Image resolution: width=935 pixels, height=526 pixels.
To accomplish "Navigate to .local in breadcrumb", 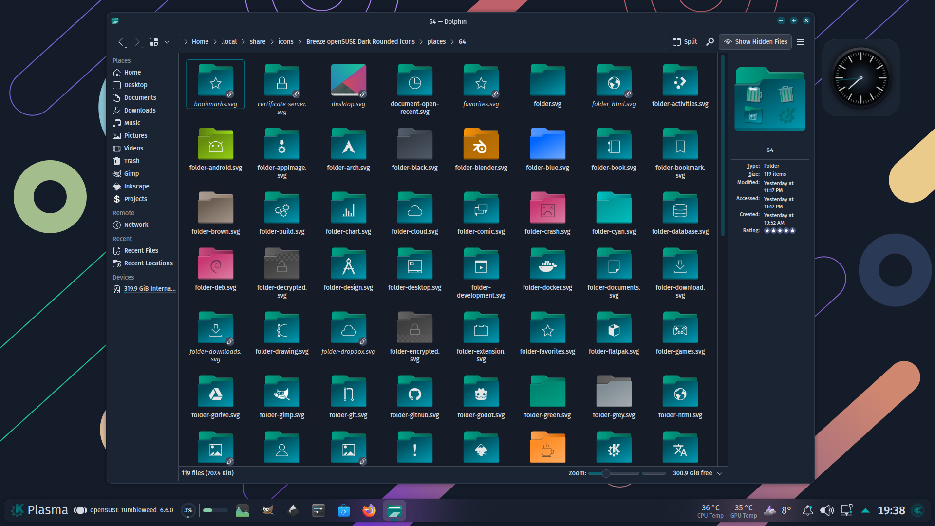I will point(229,42).
